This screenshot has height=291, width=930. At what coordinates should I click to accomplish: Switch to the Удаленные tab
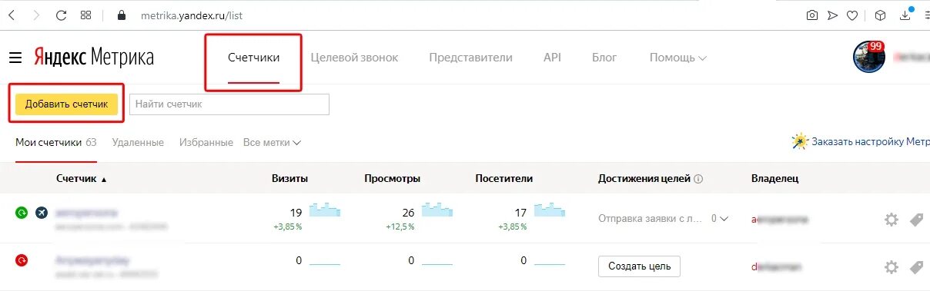[138, 142]
